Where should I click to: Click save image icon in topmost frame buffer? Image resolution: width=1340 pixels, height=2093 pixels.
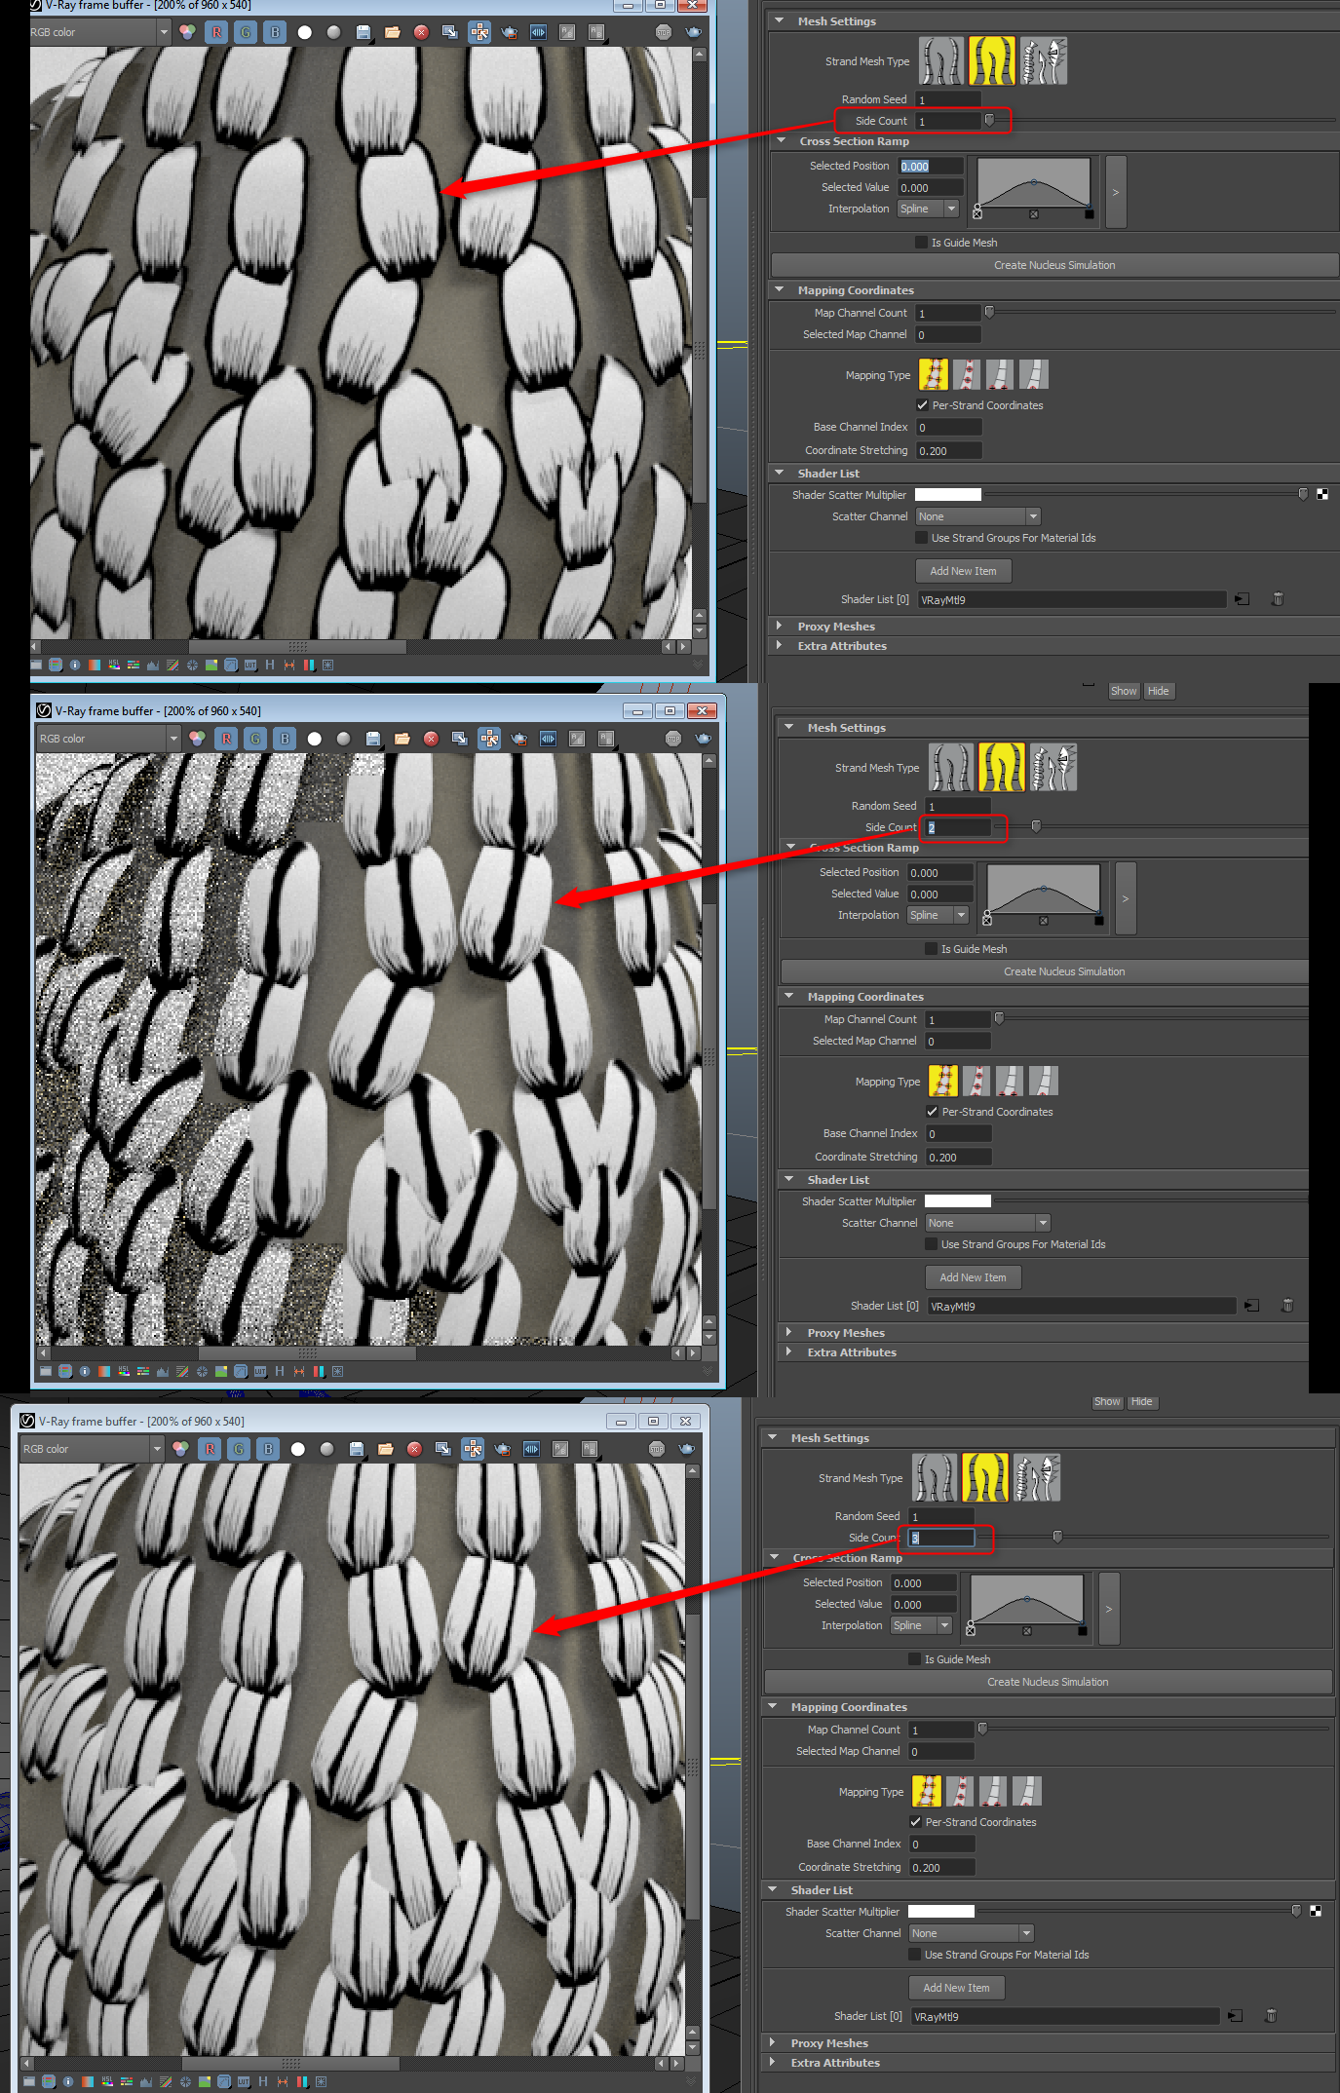pos(364,32)
